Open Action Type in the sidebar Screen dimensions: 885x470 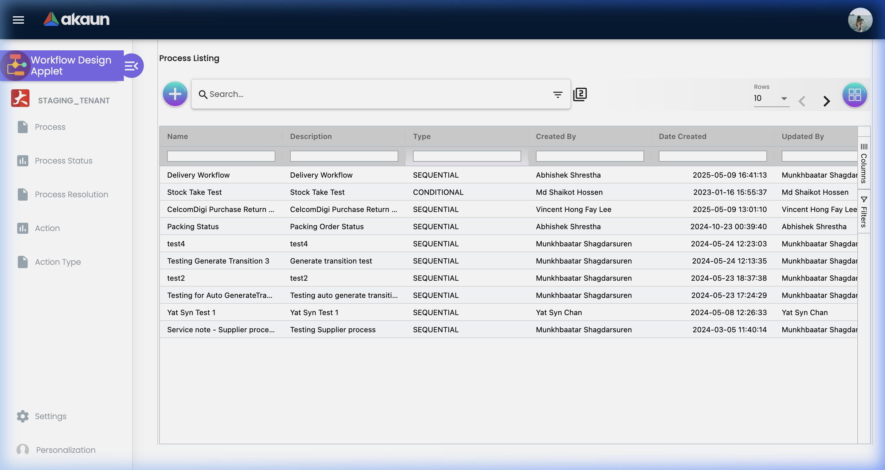(x=58, y=262)
